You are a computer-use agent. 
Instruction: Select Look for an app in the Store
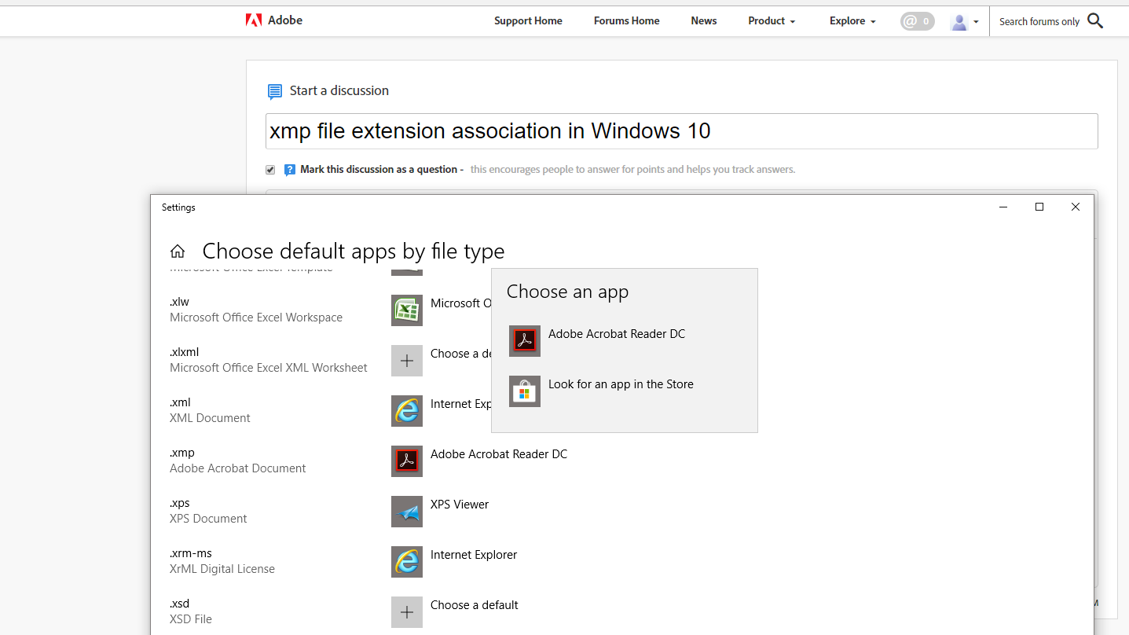point(624,391)
